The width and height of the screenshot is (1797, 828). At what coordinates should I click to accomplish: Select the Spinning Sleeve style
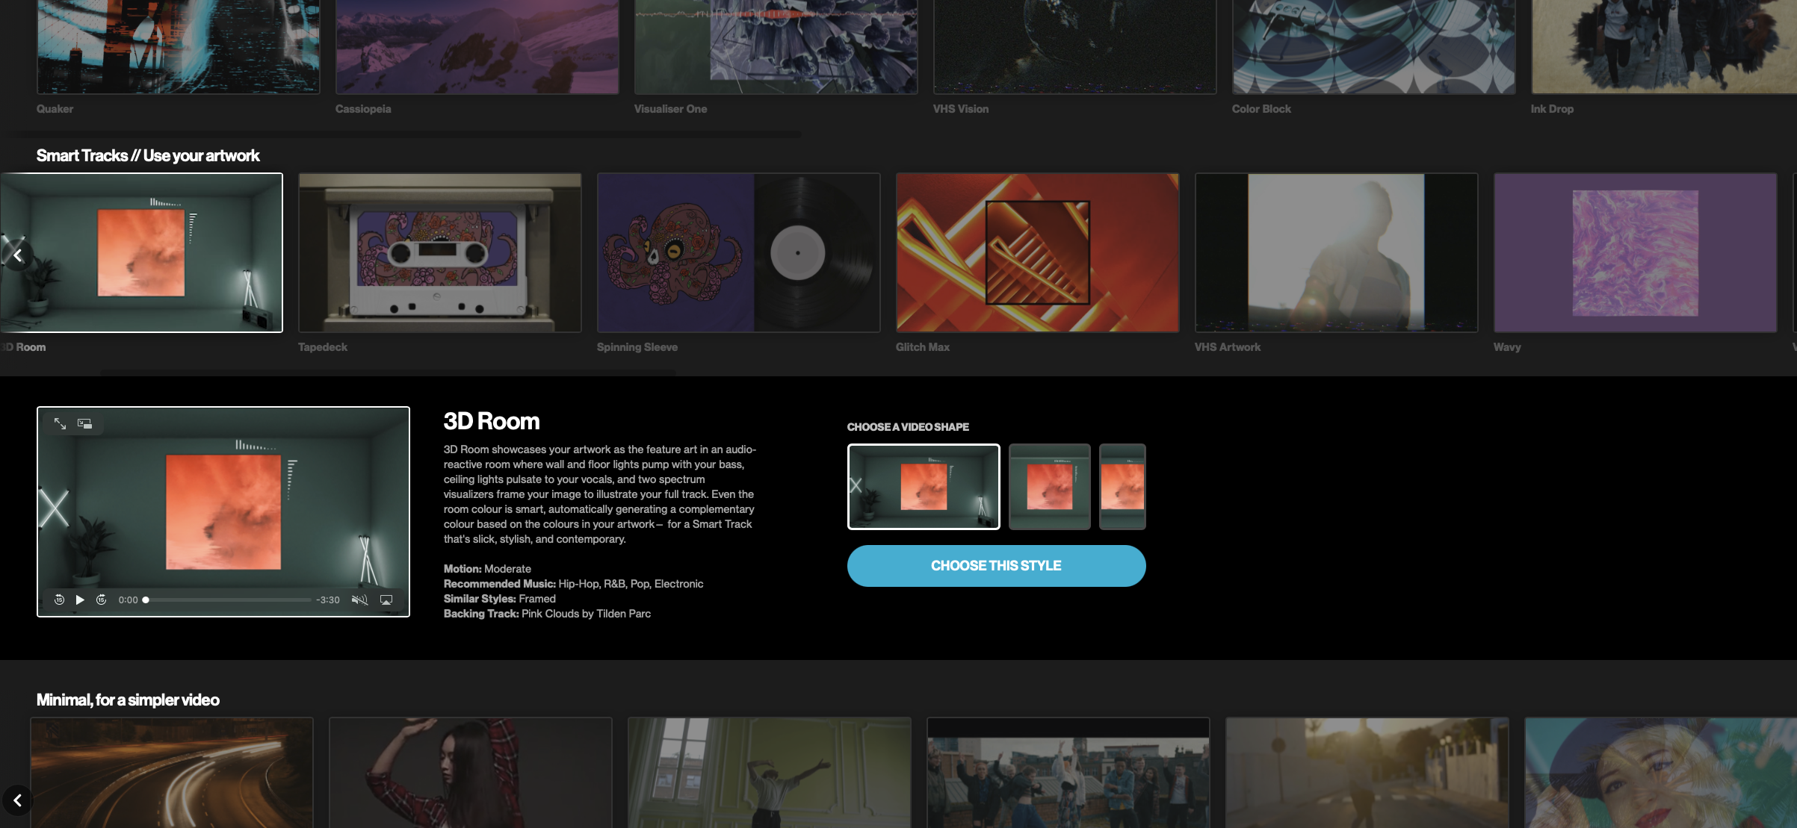(738, 253)
